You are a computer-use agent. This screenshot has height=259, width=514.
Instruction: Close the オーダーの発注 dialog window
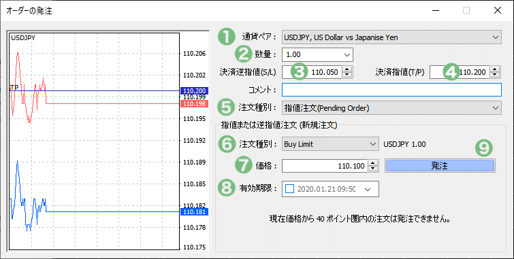498,10
